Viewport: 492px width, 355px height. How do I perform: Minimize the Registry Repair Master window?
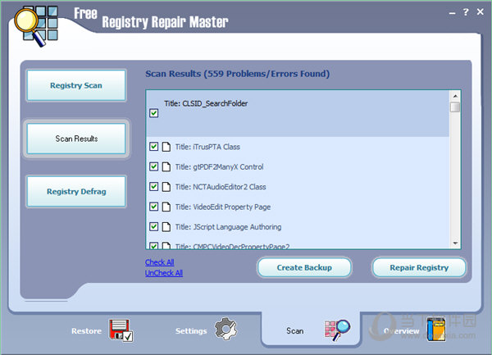[x=452, y=13]
